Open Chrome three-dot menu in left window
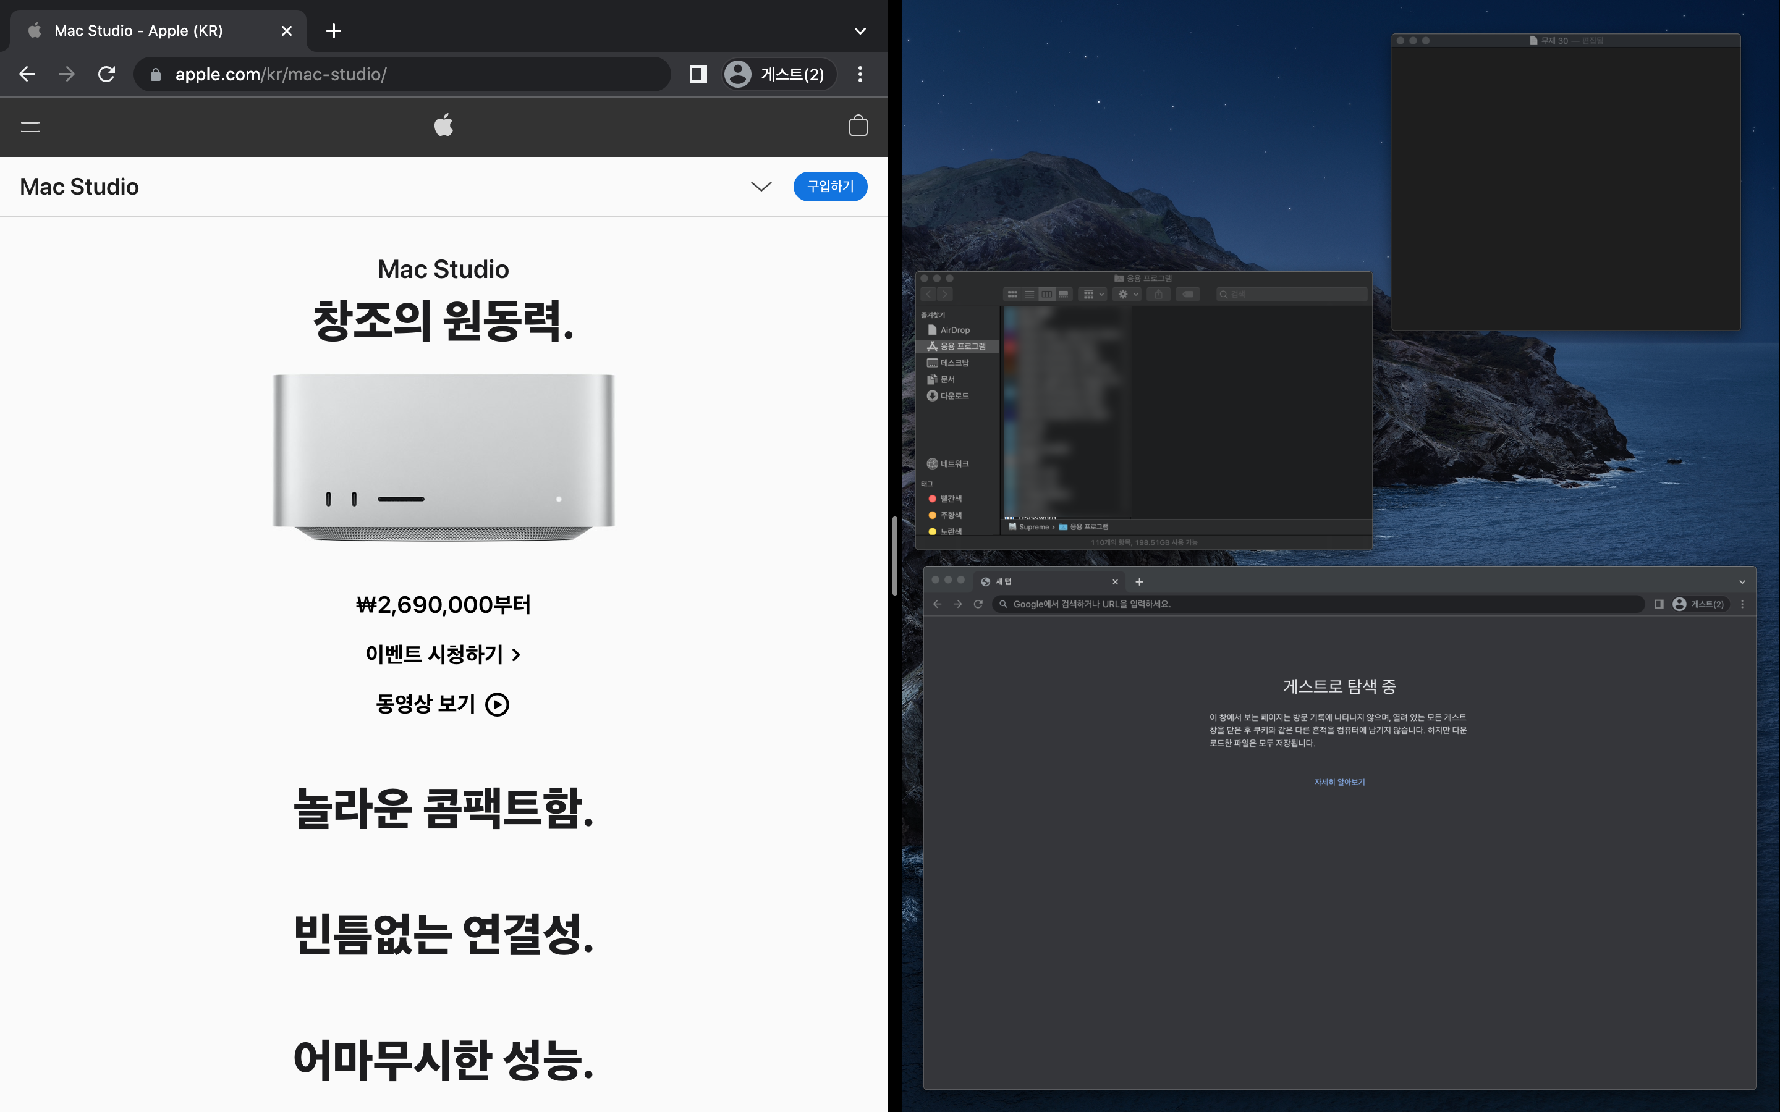Viewport: 1780px width, 1112px height. (x=860, y=74)
